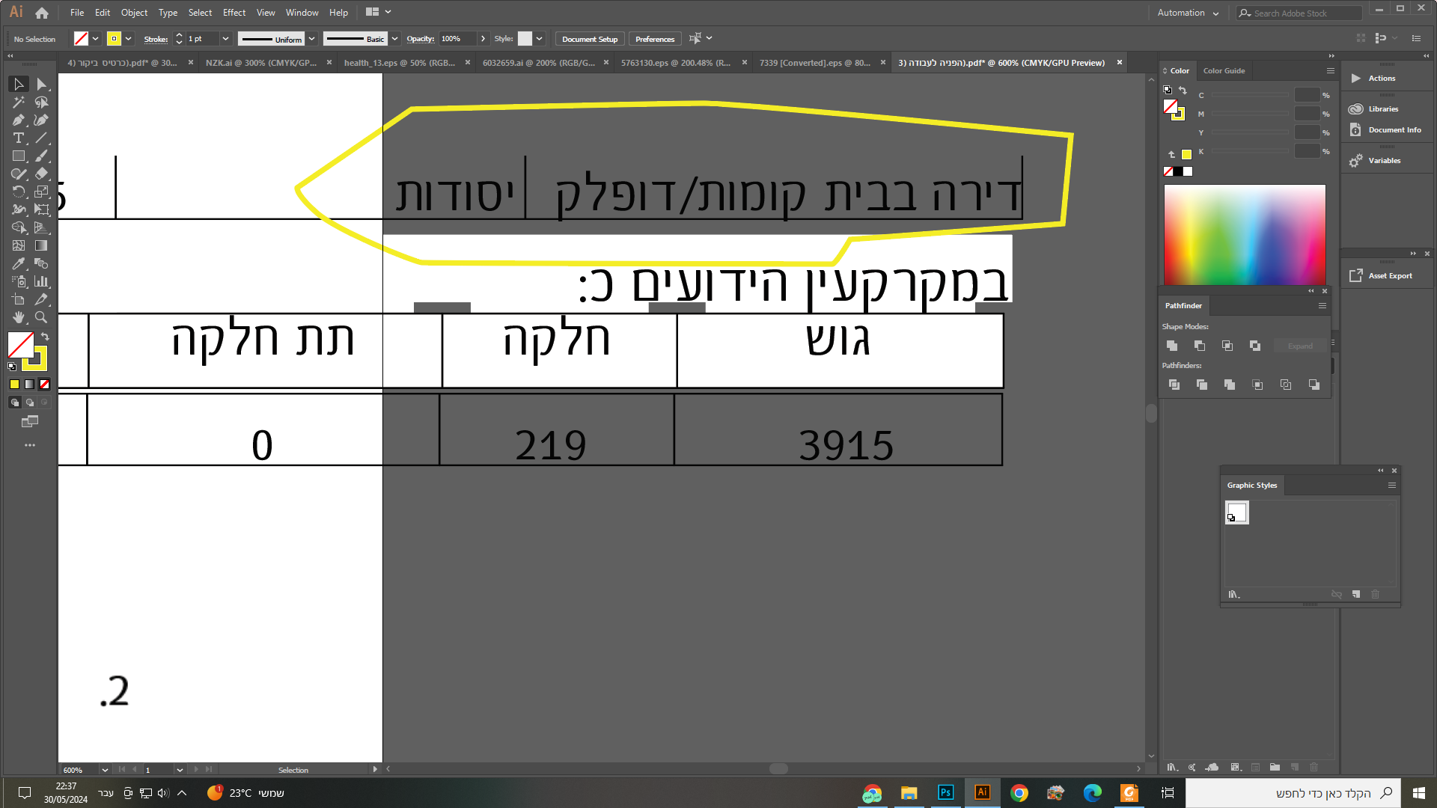Pick the Rotate tool
1437x808 pixels.
pos(18,192)
